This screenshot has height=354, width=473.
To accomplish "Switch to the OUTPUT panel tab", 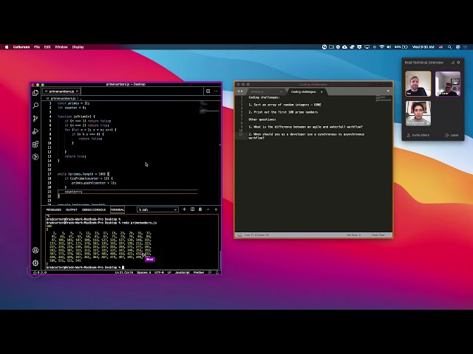I will click(x=72, y=209).
